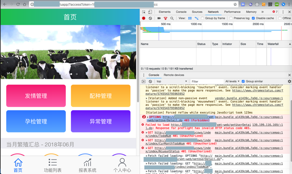Uncheck Disable cache checkbox
The width and height of the screenshot is (292, 174).
(x=253, y=18)
